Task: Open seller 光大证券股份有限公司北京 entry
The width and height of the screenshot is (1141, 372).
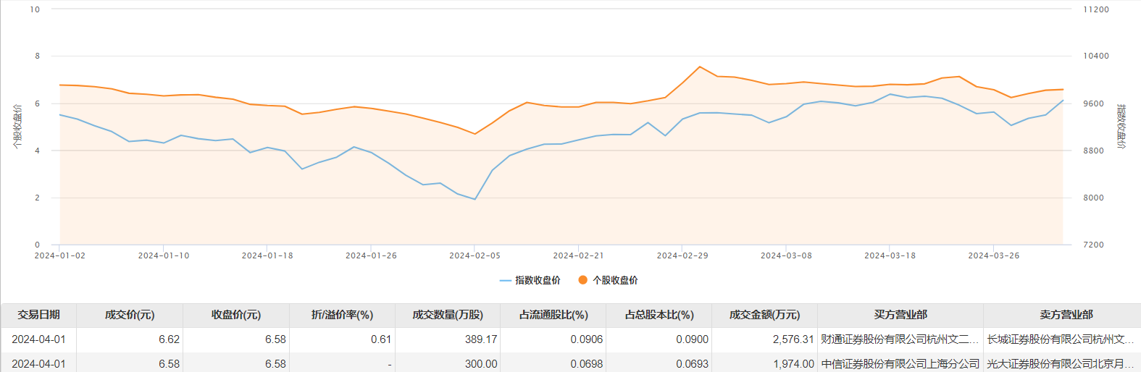Action: point(1060,364)
